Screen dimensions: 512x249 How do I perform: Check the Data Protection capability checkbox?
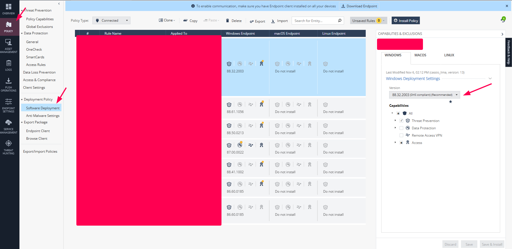[x=402, y=128]
